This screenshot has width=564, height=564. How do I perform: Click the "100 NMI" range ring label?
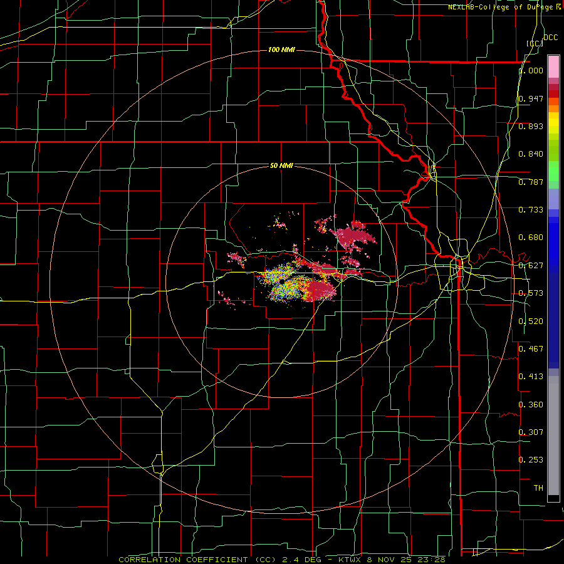coord(281,50)
